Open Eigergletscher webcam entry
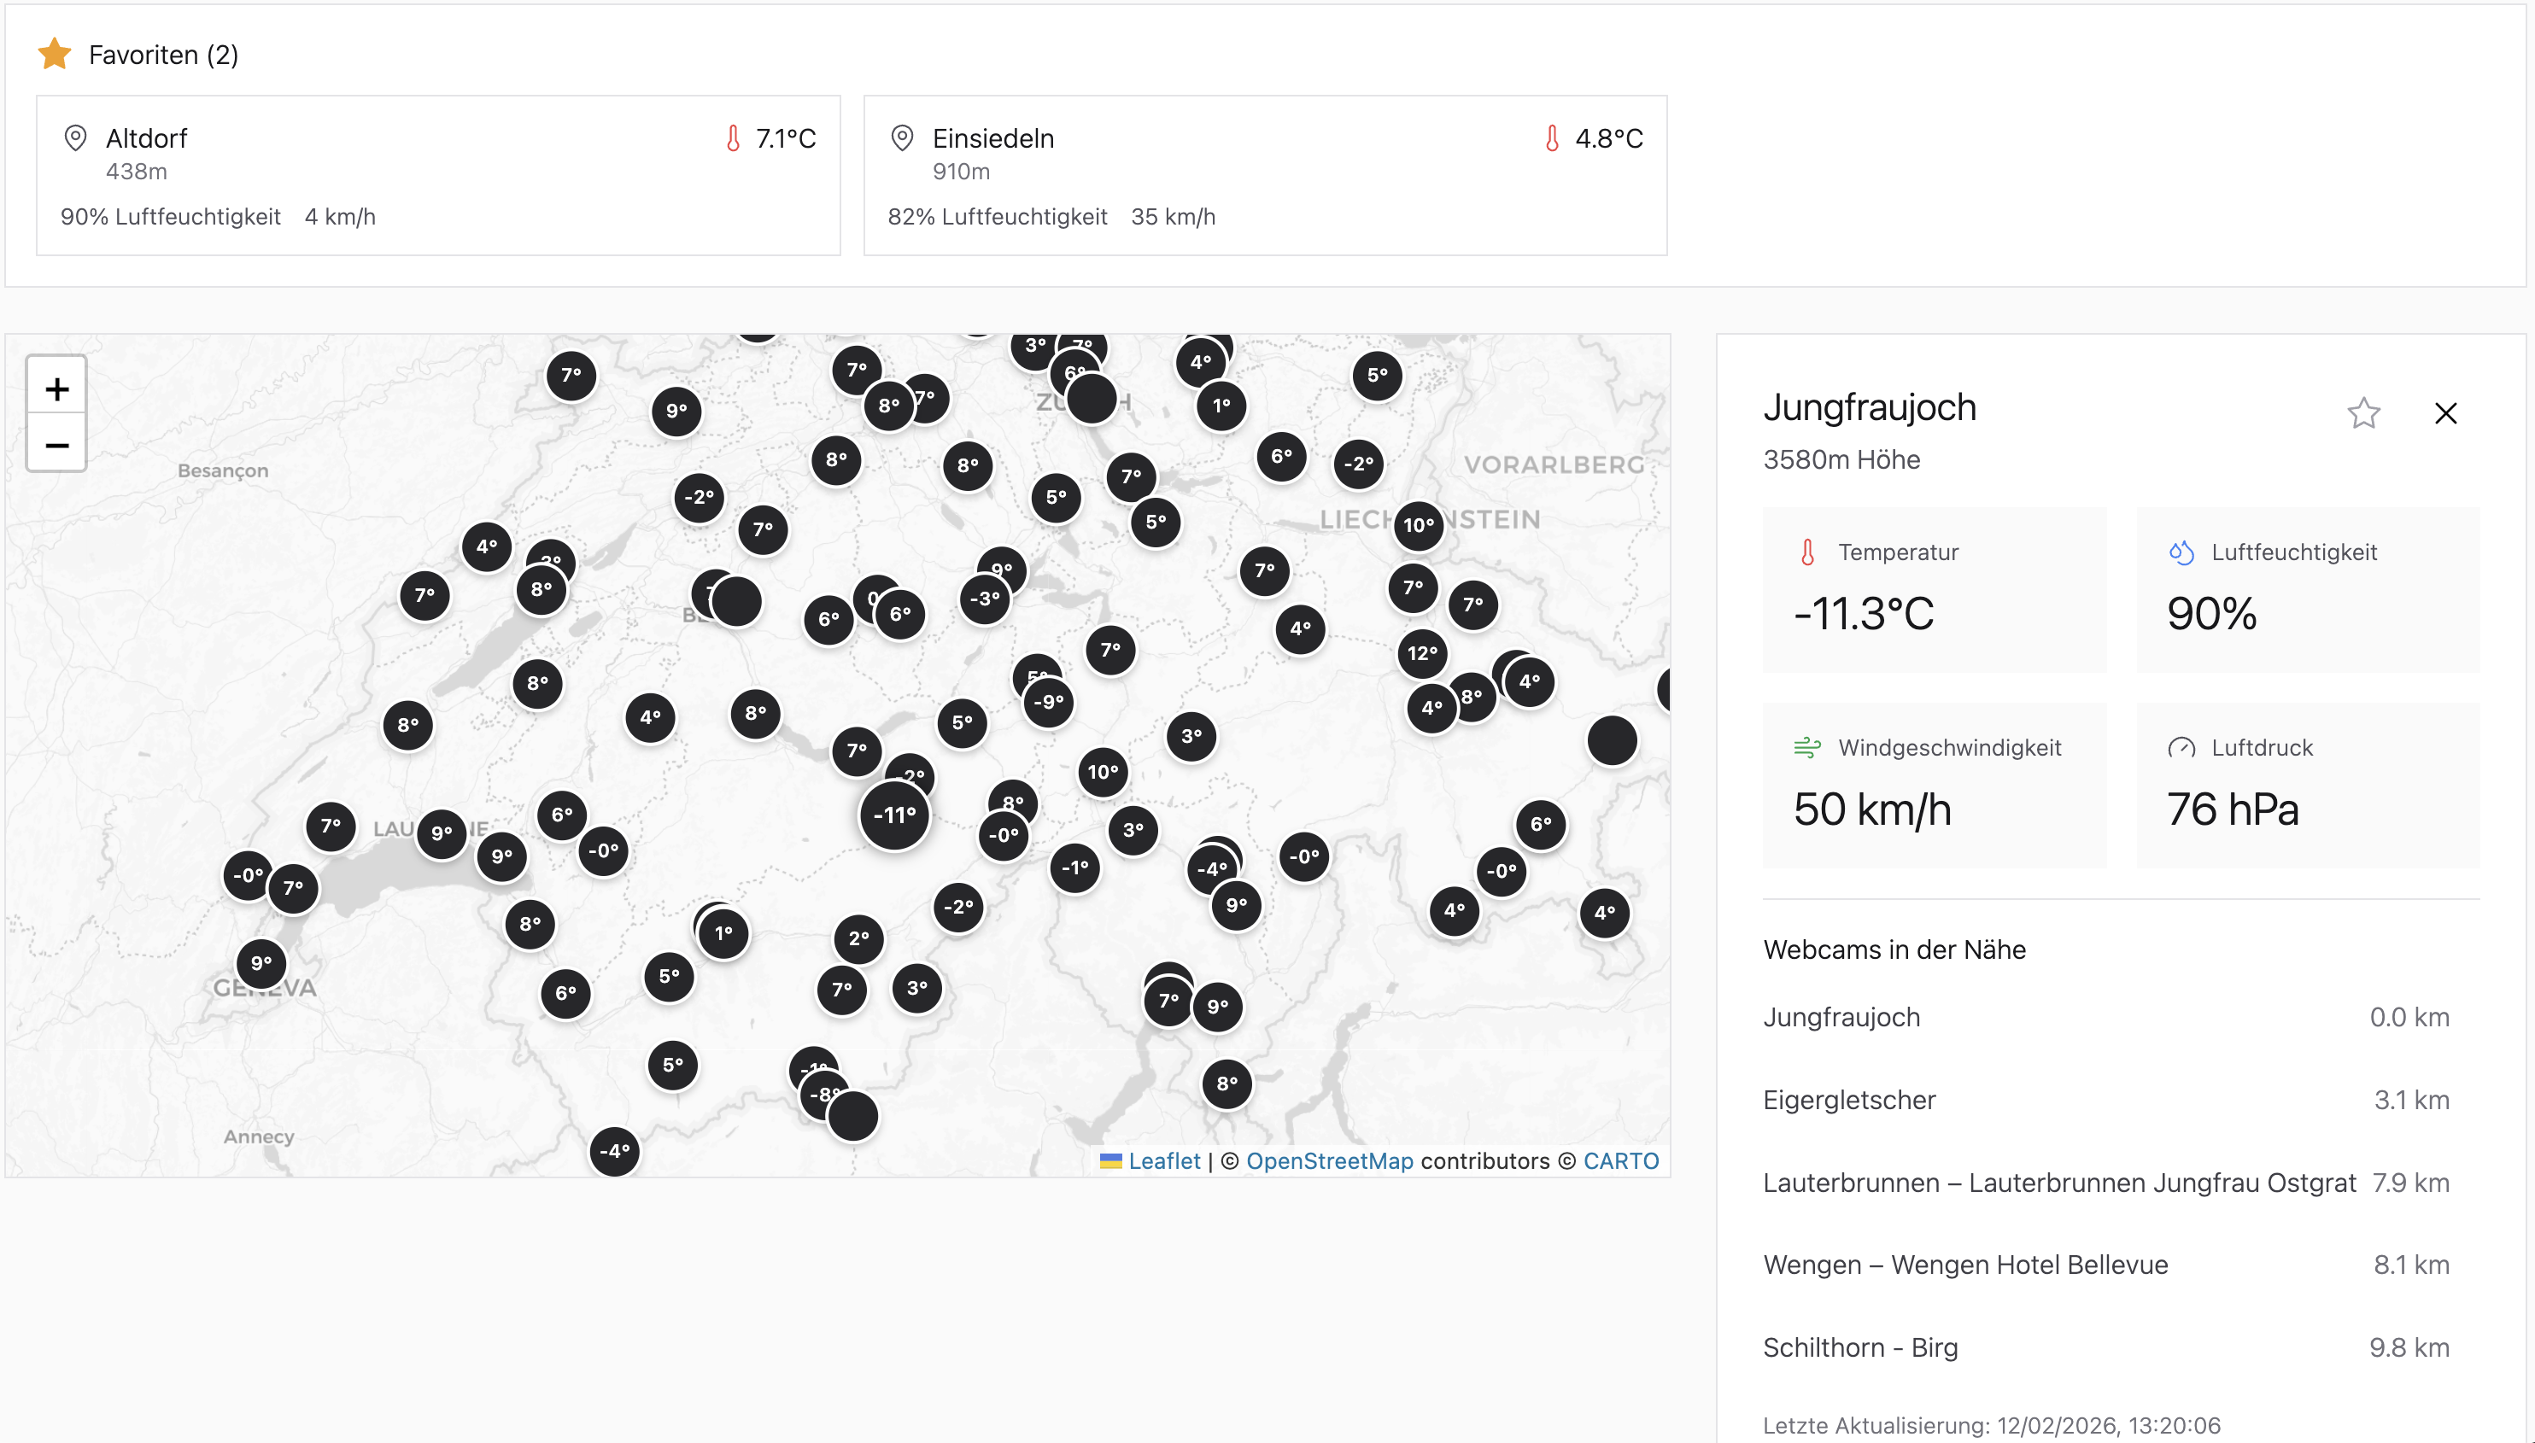The height and width of the screenshot is (1443, 2535). pyautogui.click(x=1849, y=1100)
